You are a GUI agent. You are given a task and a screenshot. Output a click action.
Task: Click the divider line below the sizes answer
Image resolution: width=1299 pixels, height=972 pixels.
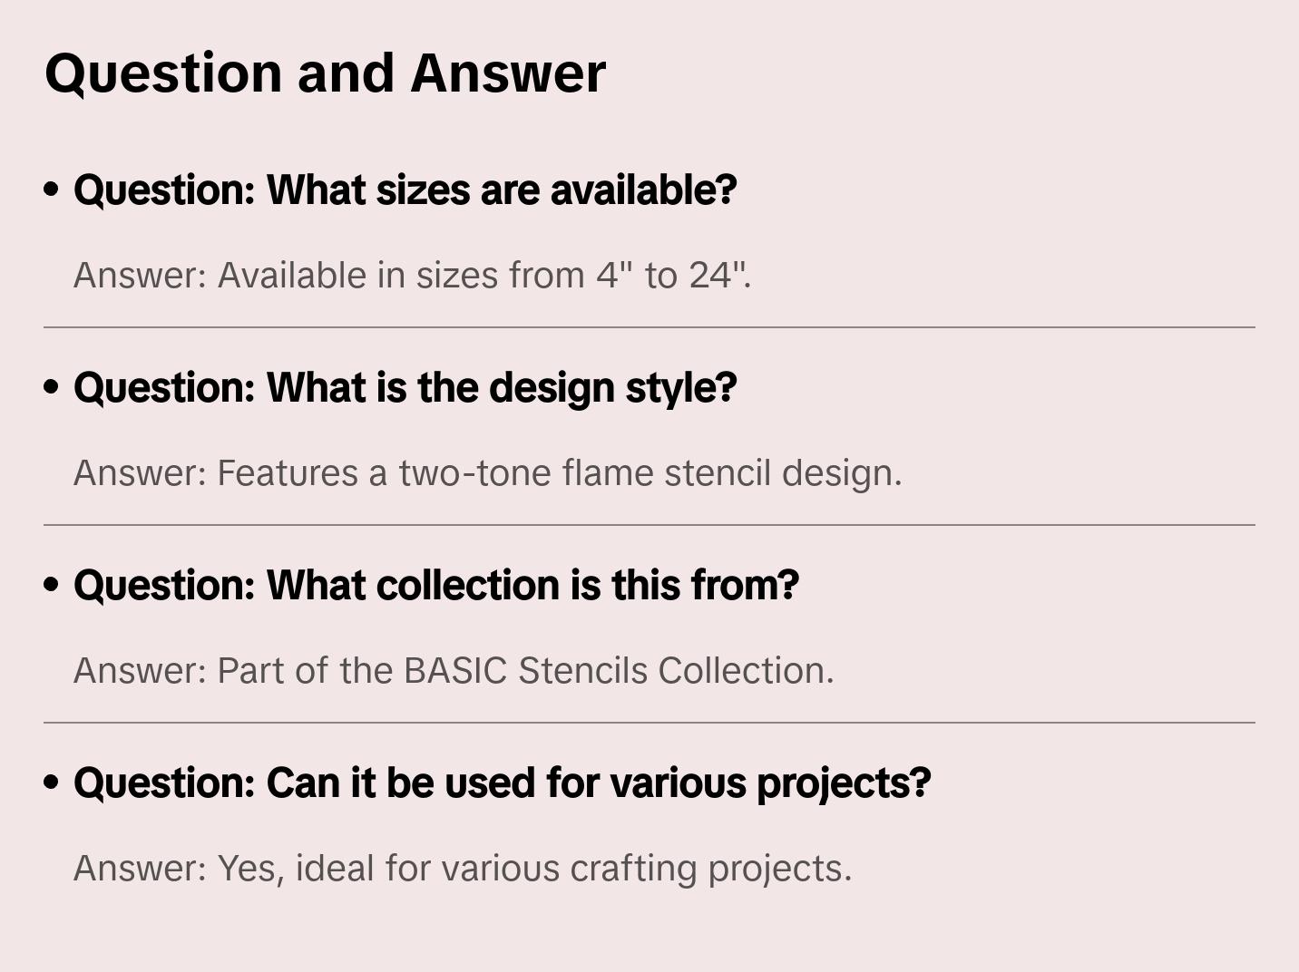649,327
